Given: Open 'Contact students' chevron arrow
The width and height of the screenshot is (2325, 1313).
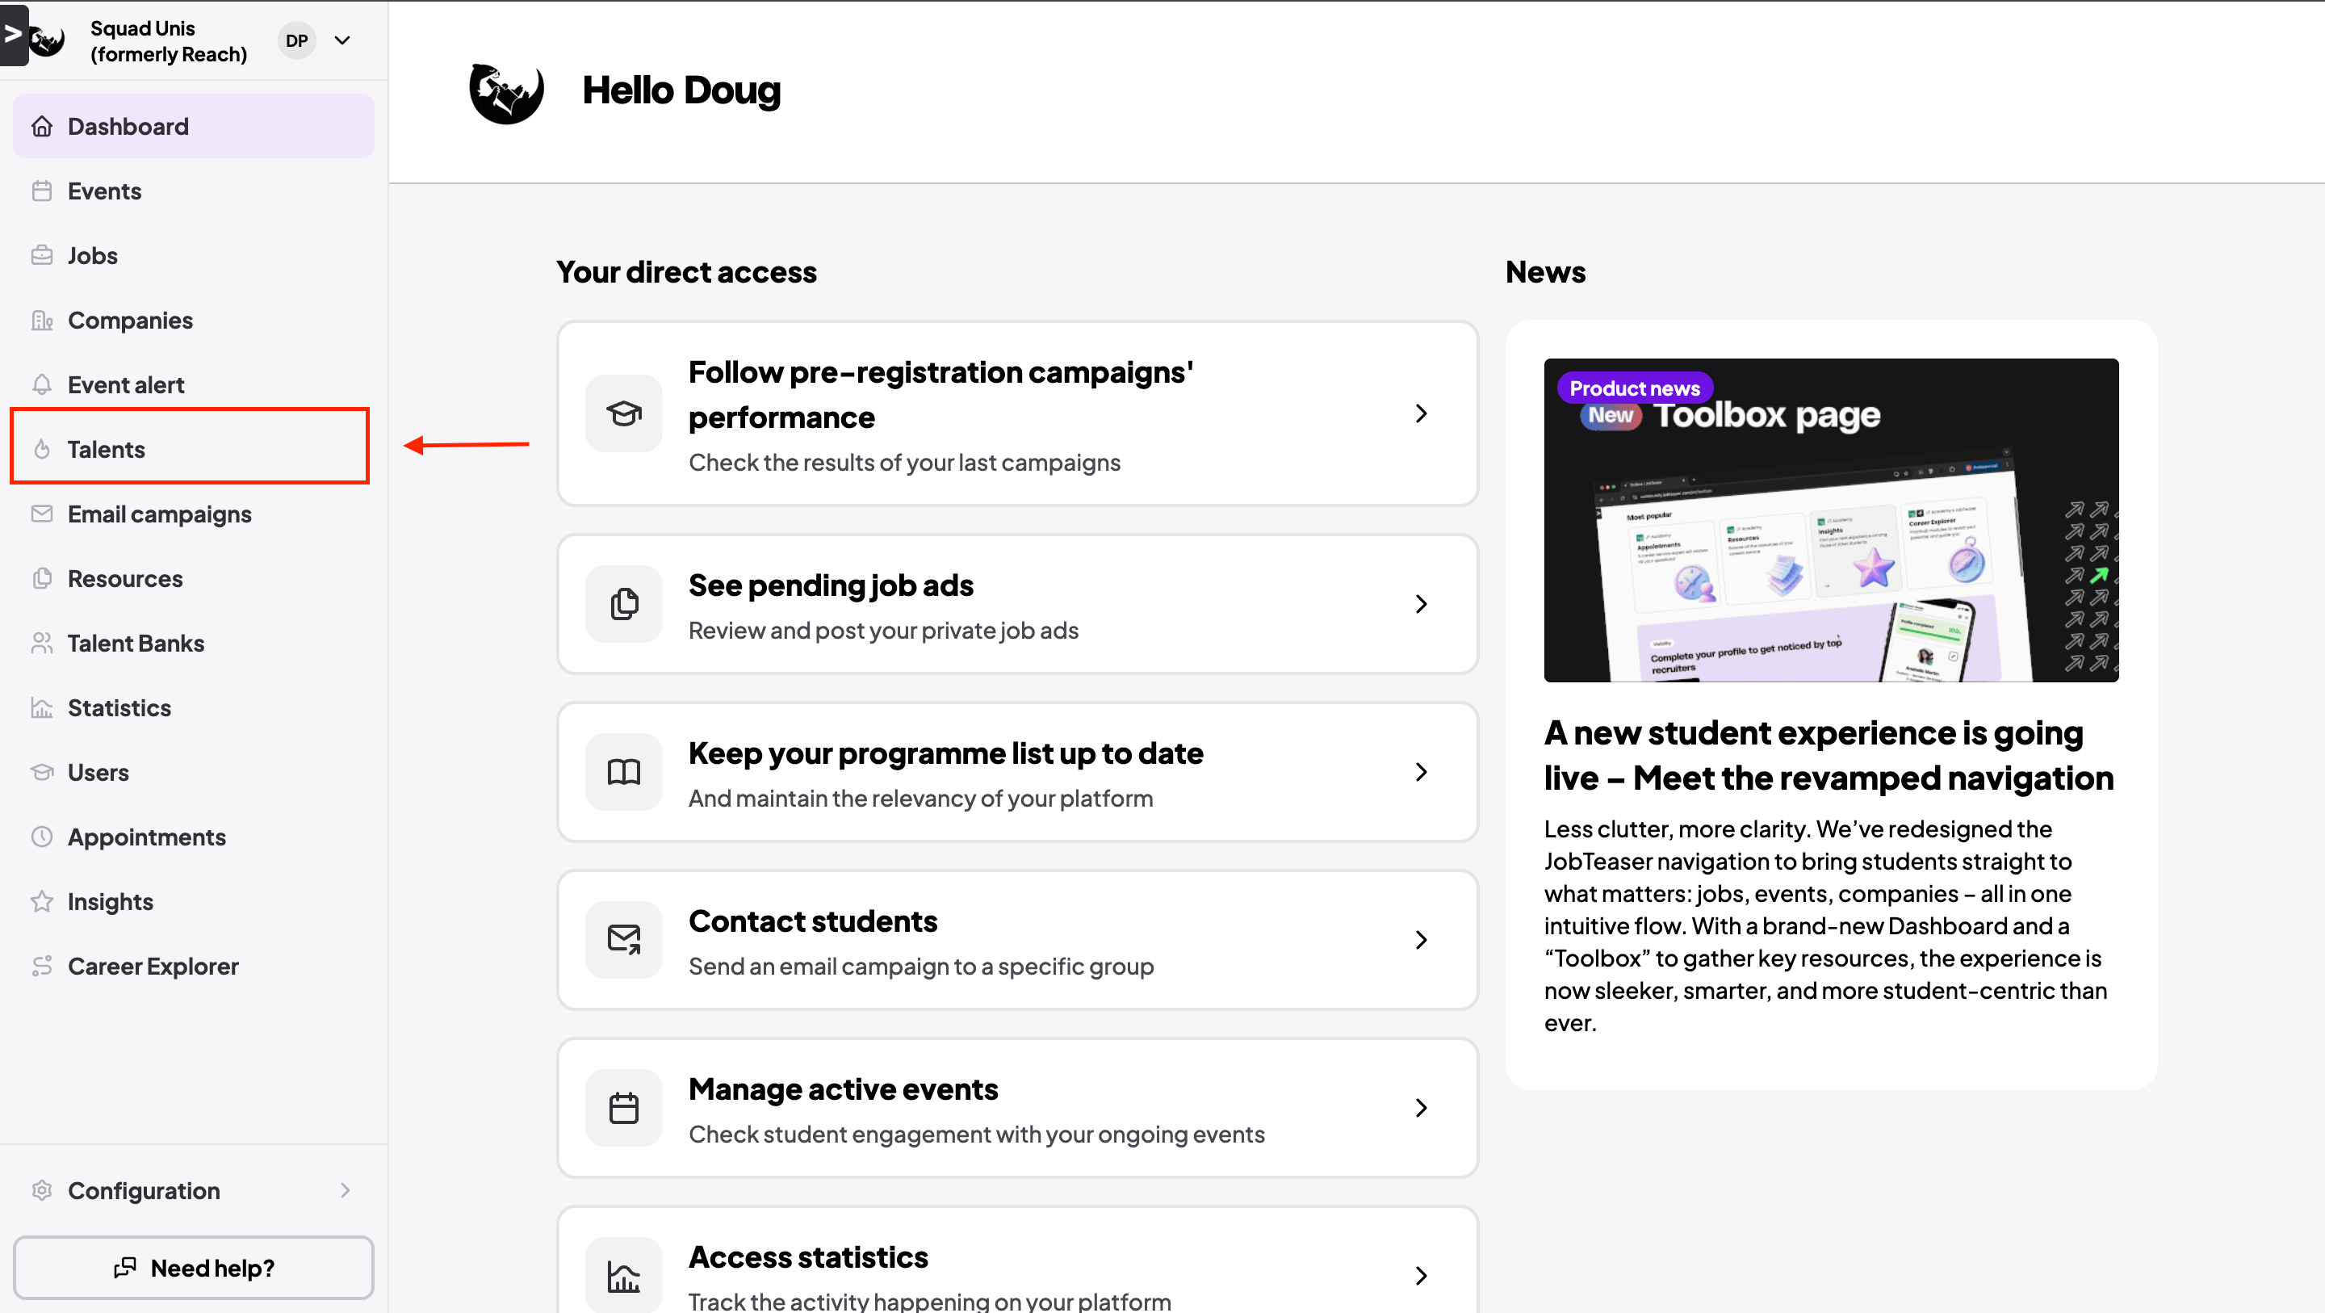Looking at the screenshot, I should pyautogui.click(x=1421, y=940).
